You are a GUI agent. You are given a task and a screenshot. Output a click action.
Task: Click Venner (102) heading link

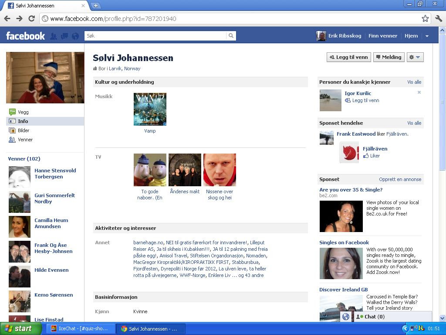tap(24, 159)
